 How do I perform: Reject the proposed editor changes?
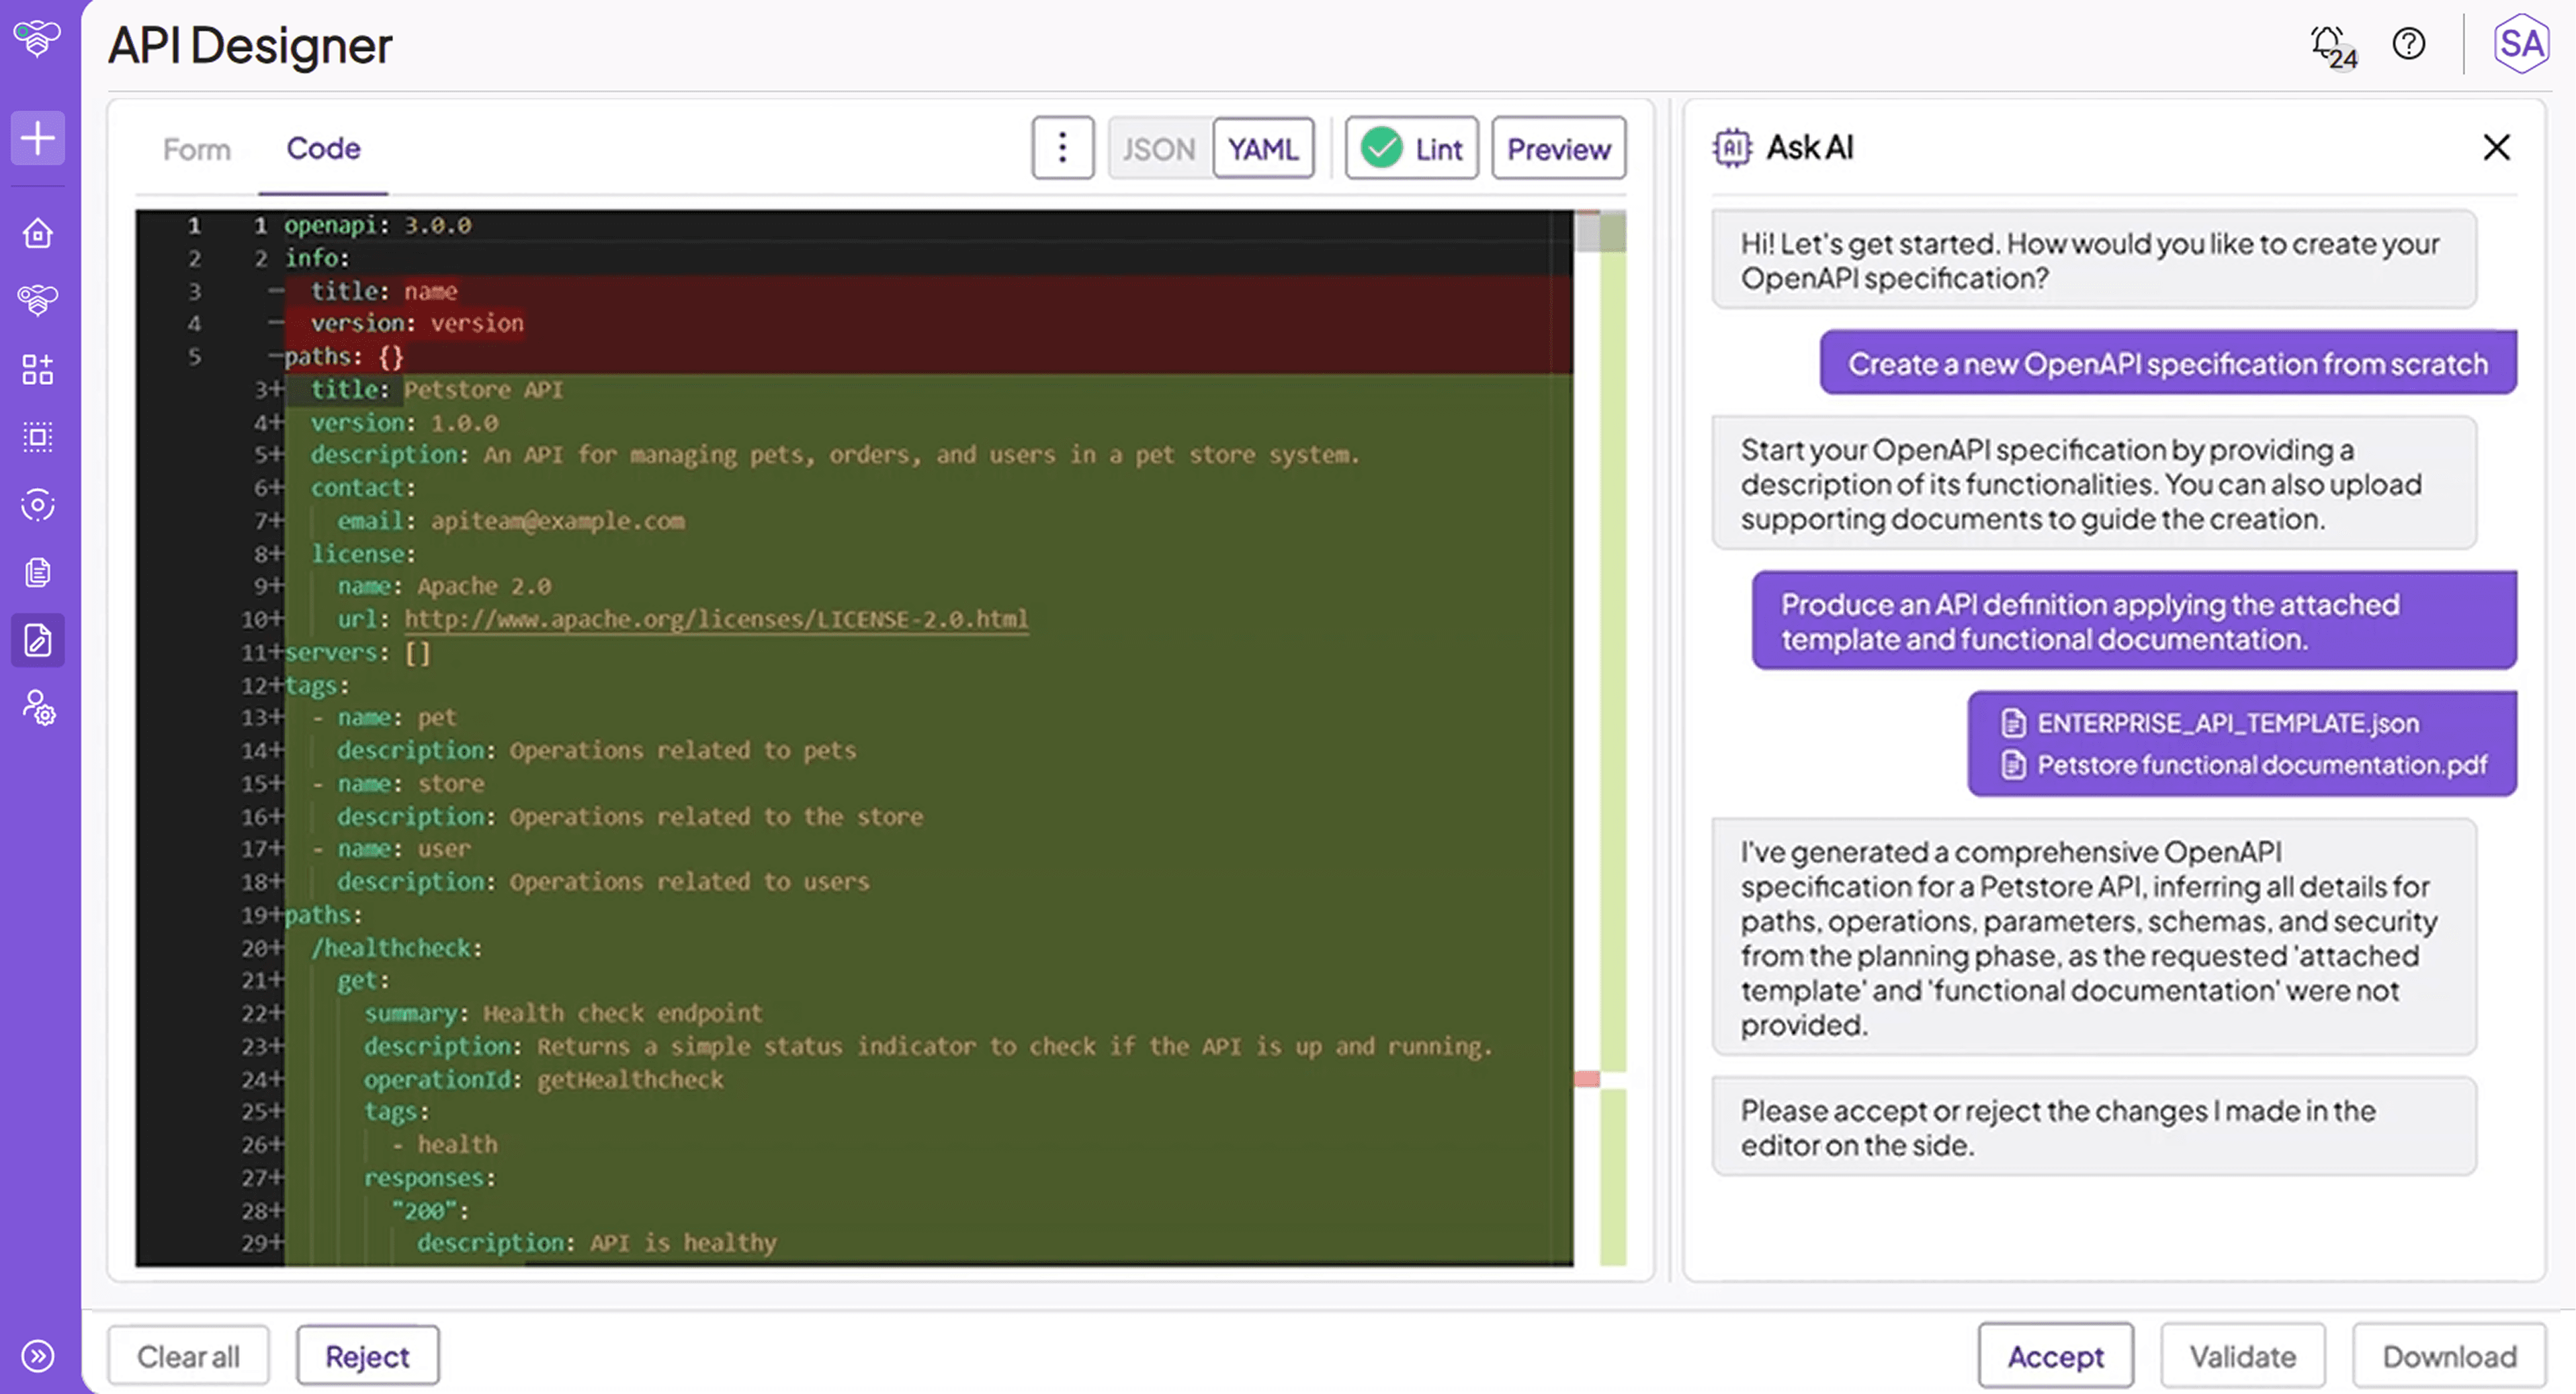tap(367, 1356)
